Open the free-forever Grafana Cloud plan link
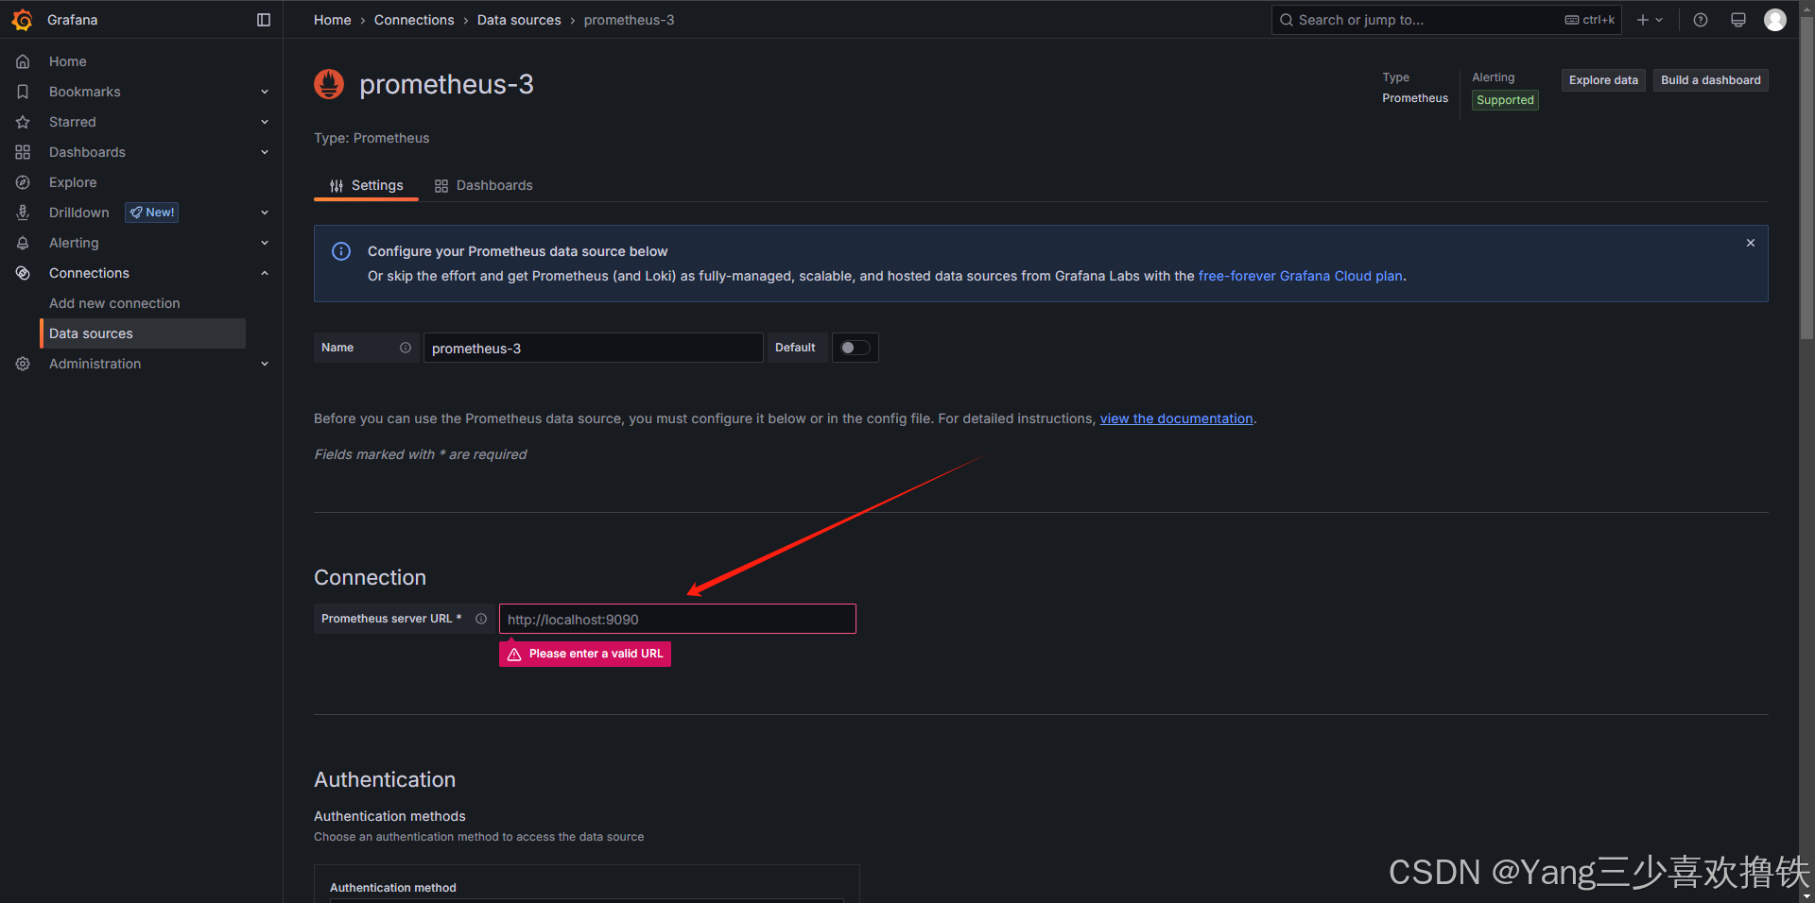The image size is (1815, 903). coord(1300,276)
